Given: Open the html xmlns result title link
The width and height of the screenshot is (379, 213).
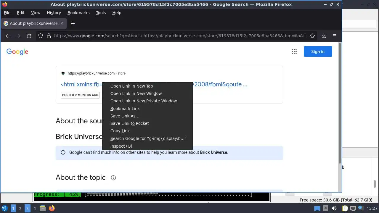Looking at the screenshot, I should [x=154, y=84].
